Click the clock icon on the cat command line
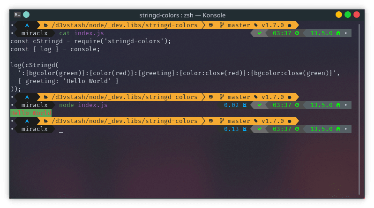Screen dimensions: 374x208 pos(297,33)
